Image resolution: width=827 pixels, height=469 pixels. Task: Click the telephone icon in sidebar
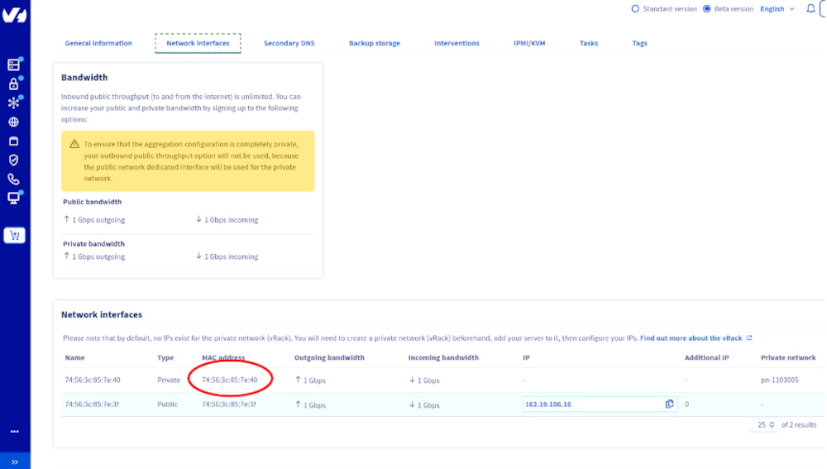(13, 179)
